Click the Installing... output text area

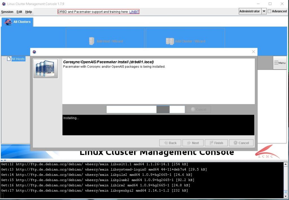(x=158, y=125)
